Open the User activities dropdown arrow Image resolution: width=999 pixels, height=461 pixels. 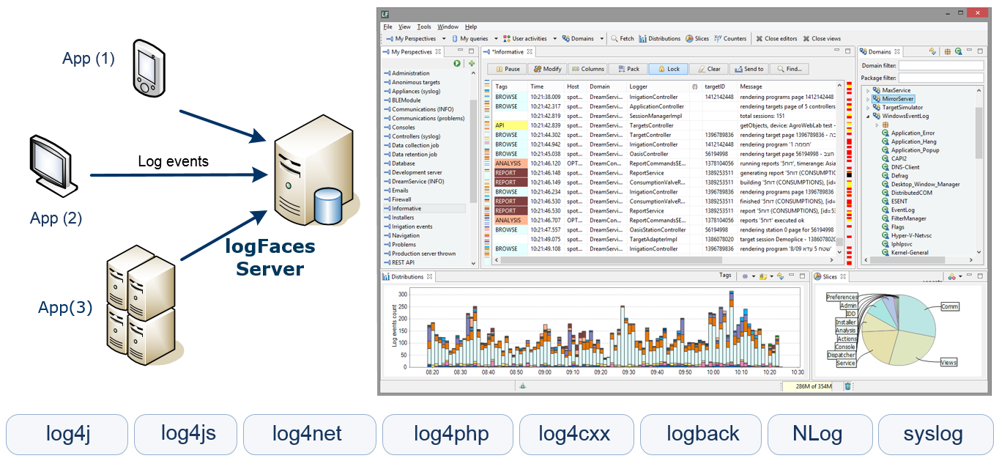pos(554,39)
